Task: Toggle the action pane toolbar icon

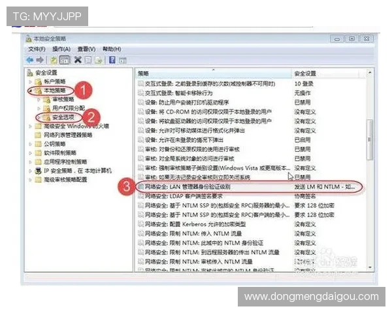Action: [123, 60]
